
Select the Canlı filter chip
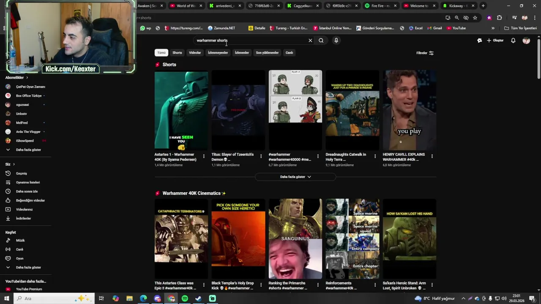pyautogui.click(x=289, y=53)
